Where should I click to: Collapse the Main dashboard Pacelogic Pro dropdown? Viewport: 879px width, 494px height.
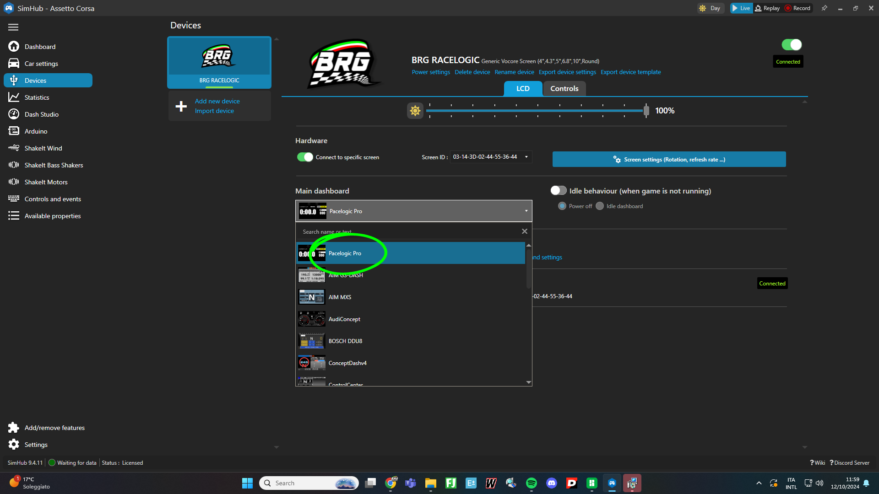pyautogui.click(x=413, y=211)
